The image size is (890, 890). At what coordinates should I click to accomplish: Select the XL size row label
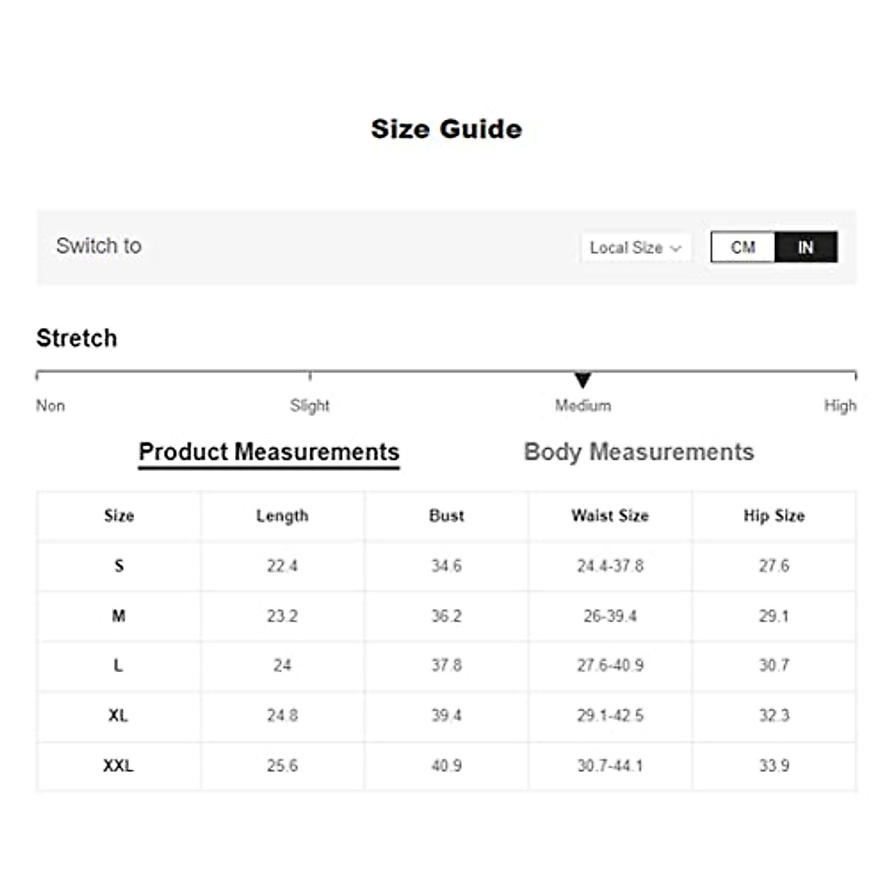(x=119, y=716)
